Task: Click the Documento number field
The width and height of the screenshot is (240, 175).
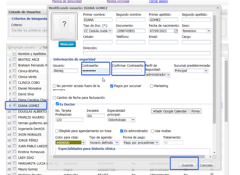Action: point(130,31)
